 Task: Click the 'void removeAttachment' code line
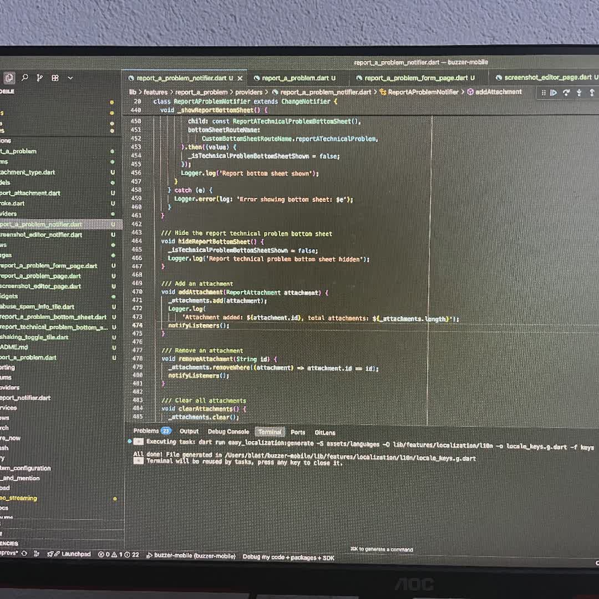click(x=219, y=359)
